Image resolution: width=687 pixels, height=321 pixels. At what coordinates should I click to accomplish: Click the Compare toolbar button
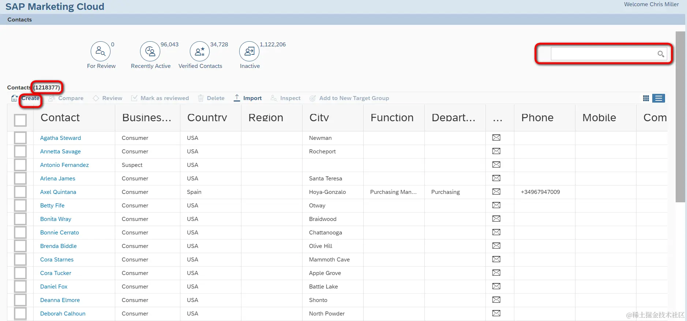coord(66,98)
